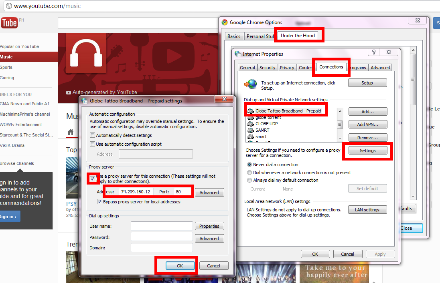The width and height of the screenshot is (440, 283).
Task: Expand the connections list down arrow
Action: [x=340, y=138]
